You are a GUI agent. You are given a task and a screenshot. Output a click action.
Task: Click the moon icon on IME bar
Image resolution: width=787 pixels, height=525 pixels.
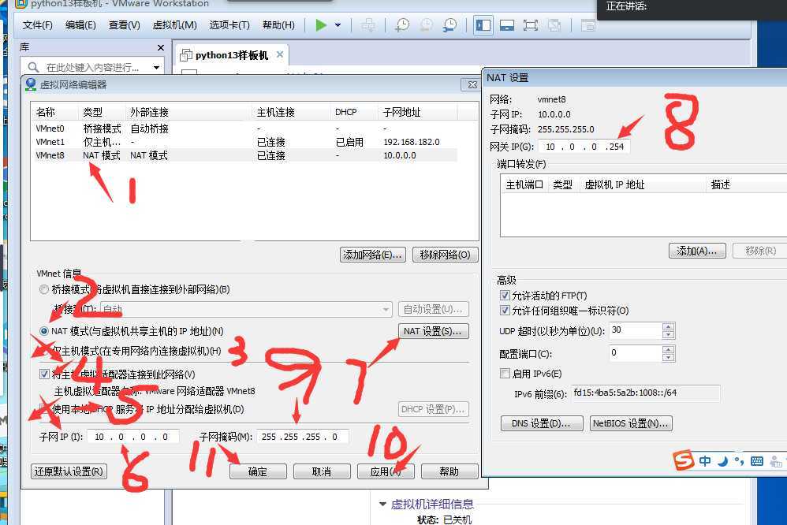722,461
